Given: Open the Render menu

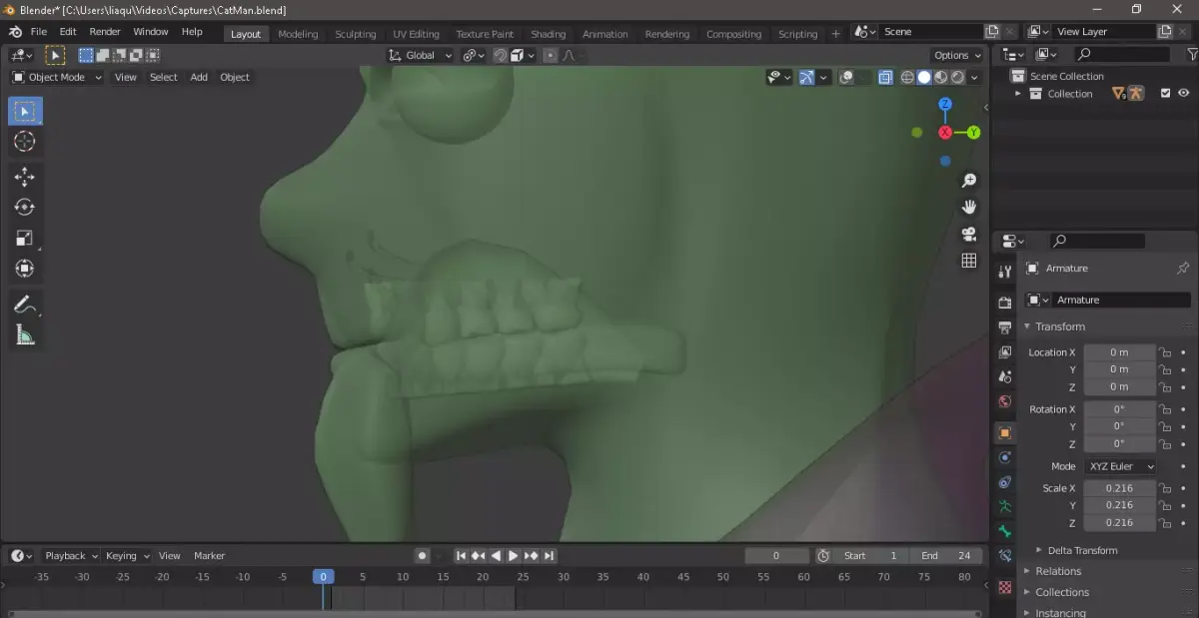Looking at the screenshot, I should point(105,32).
